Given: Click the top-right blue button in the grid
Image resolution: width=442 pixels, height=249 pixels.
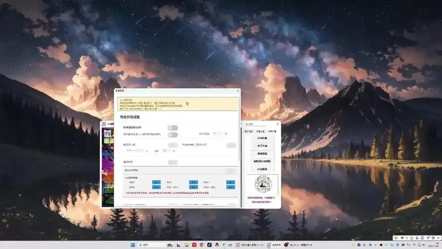Looking at the screenshot, I should [x=231, y=182].
